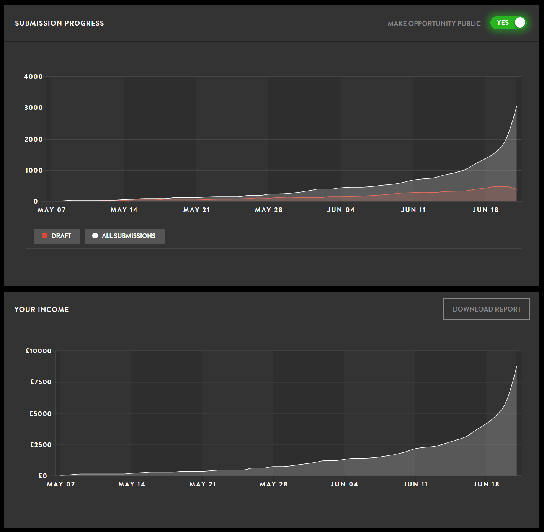Click MAY 07 date in submissions chart
The width and height of the screenshot is (544, 532).
[52, 210]
